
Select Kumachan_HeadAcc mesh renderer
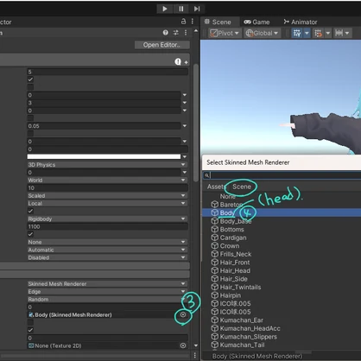coord(282,328)
